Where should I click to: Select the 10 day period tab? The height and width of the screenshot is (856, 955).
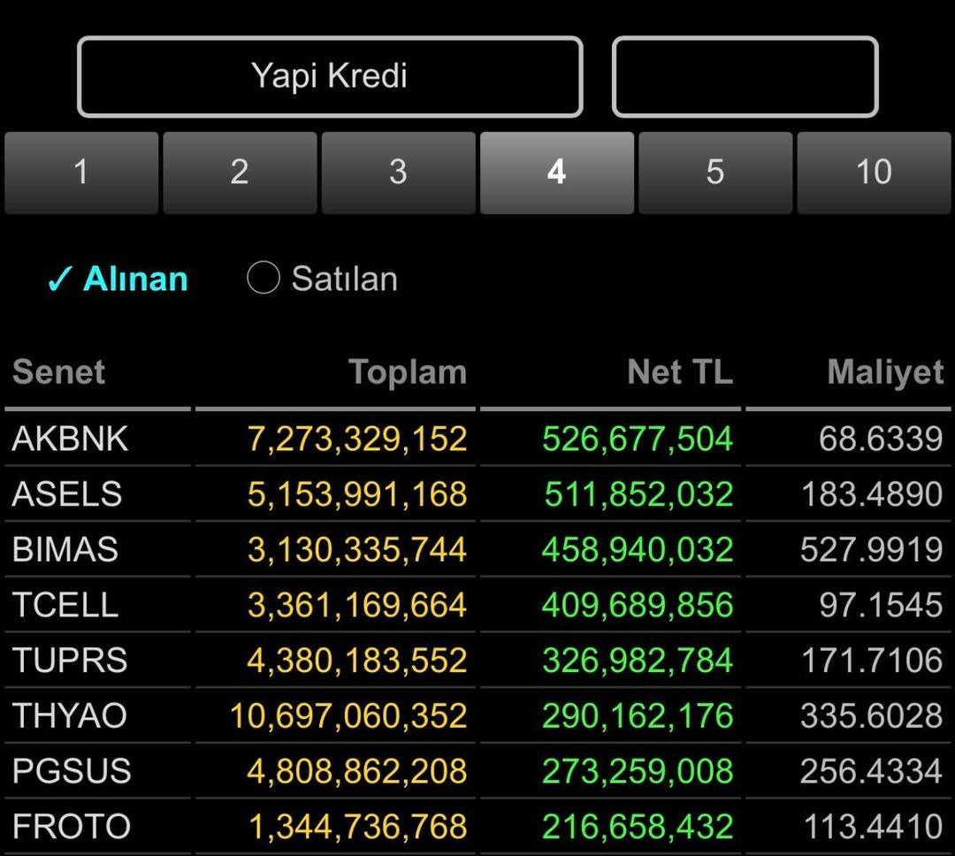(x=874, y=172)
